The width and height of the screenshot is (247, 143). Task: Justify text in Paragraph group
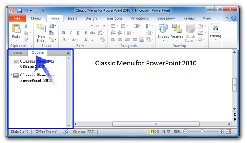pos(135,39)
